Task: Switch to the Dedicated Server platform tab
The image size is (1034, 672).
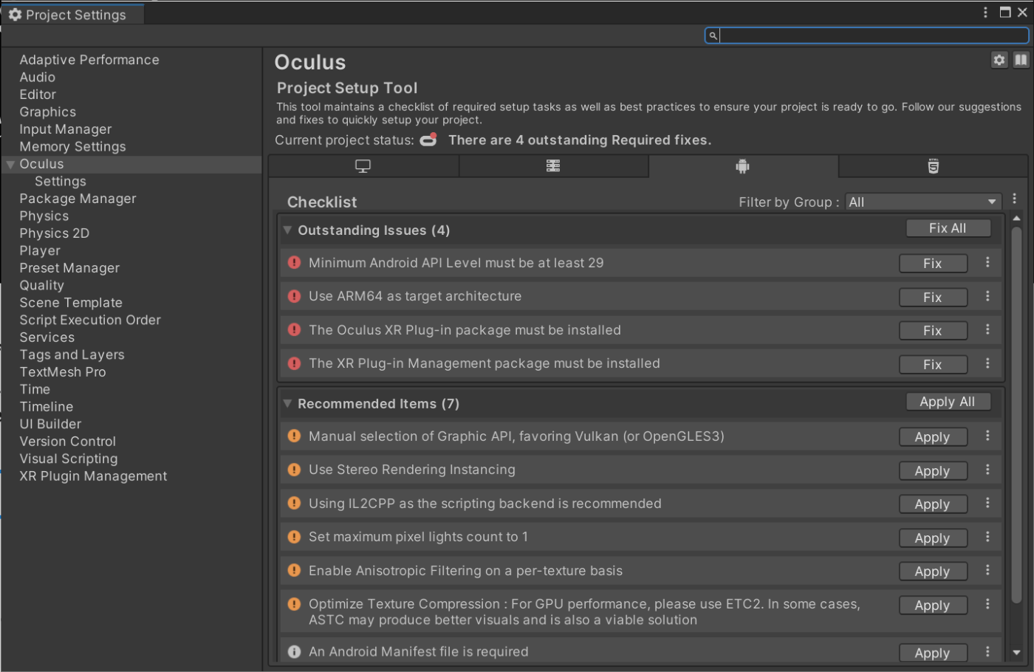Action: 553,166
